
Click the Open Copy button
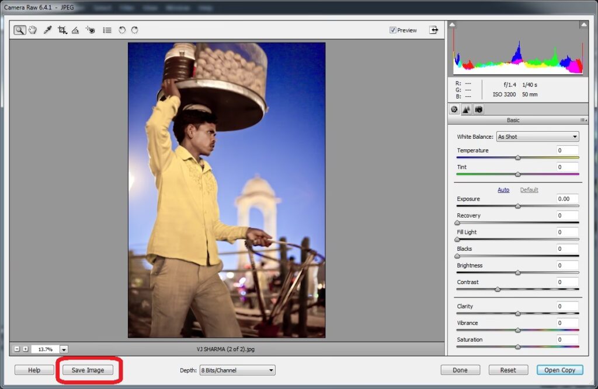(559, 370)
